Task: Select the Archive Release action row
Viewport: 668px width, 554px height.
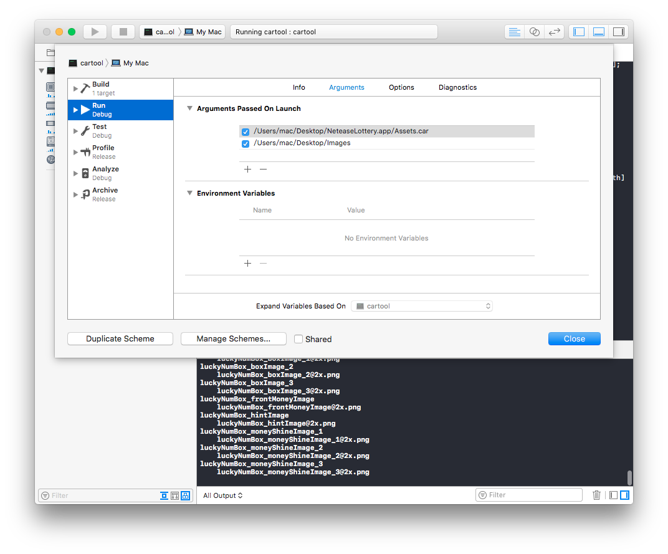Action: 120,195
